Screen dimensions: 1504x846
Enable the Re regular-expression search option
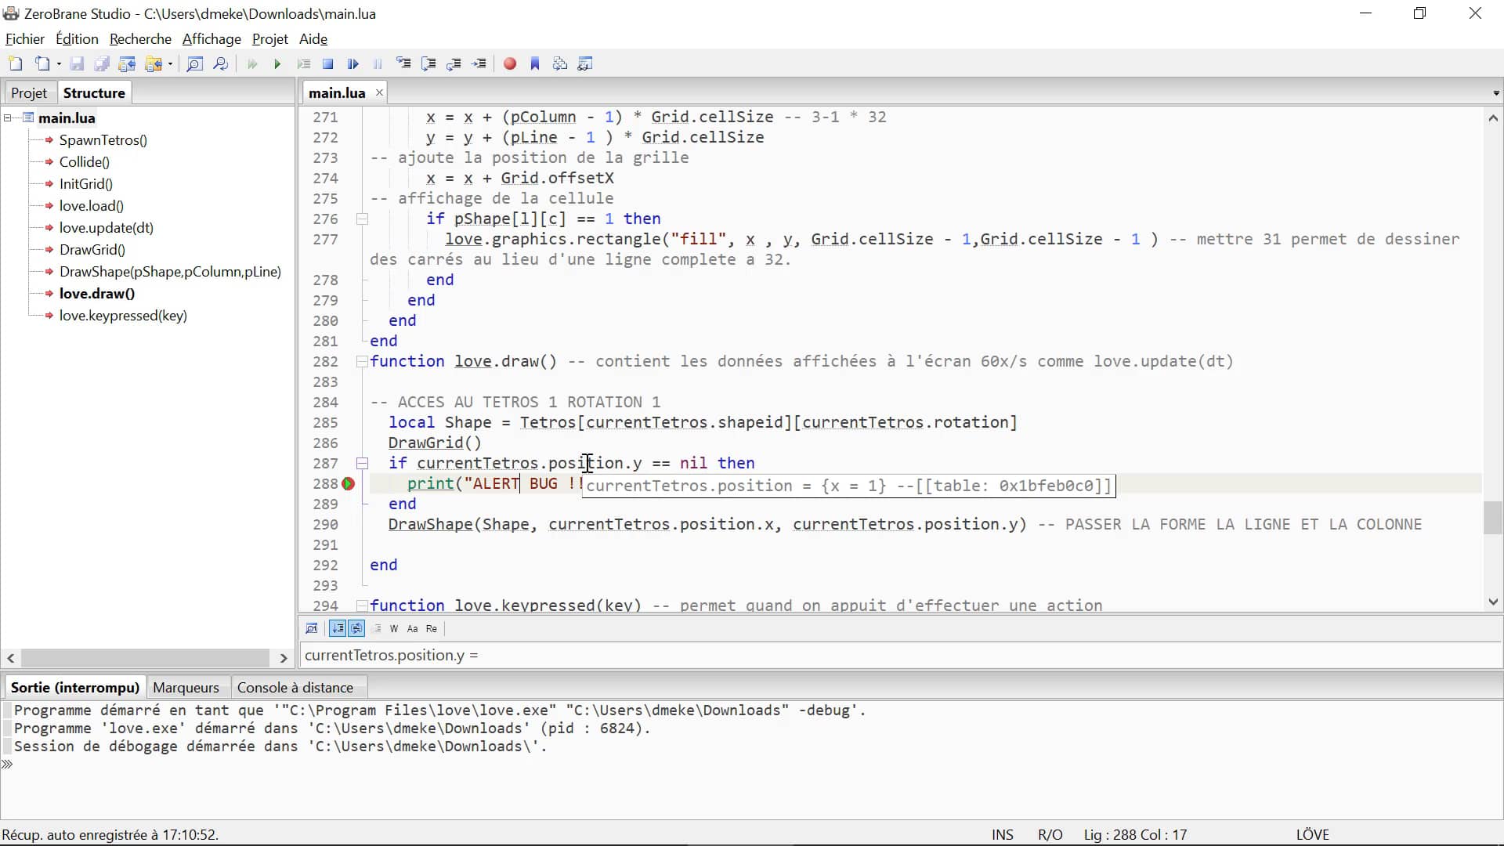pos(431,628)
